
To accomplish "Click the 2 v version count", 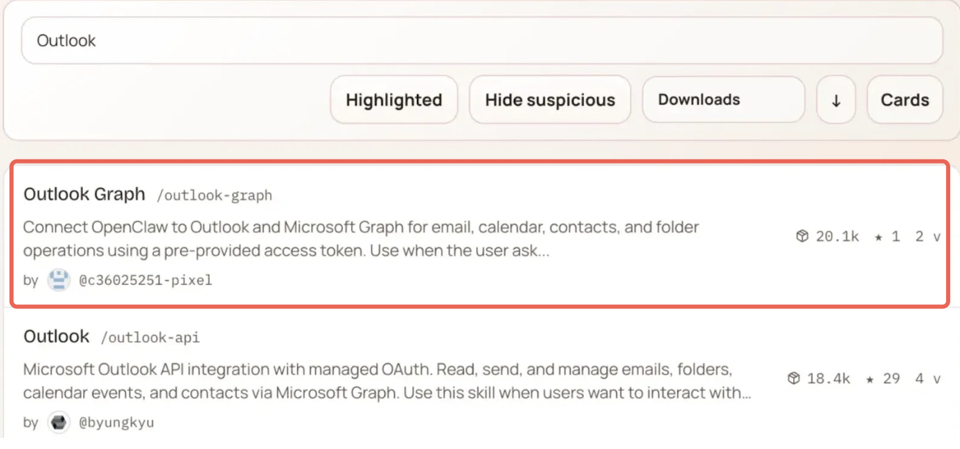I will click(927, 236).
